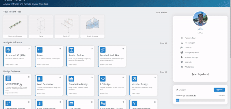Open the Foundation Design icon
Image resolution: width=231 pixels, height=109 pixels.
pyautogui.click(x=71, y=79)
